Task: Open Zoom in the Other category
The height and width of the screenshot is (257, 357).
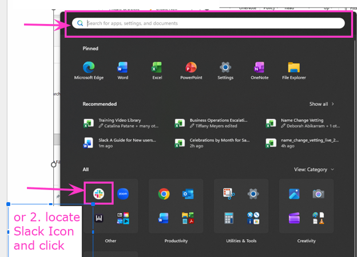Action: tap(123, 193)
